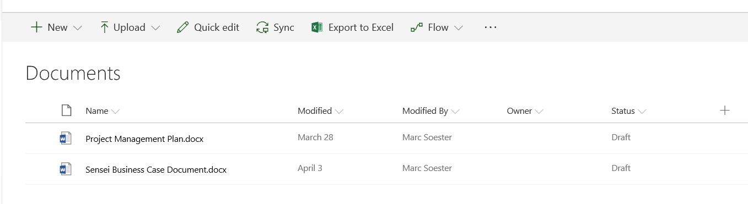The image size is (748, 204).
Task: Open Sensei Business Case Document.docx
Action: pos(156,170)
